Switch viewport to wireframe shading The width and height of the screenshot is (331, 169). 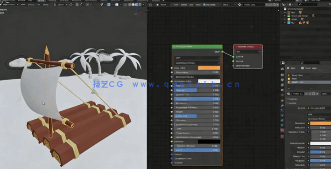click(x=129, y=5)
